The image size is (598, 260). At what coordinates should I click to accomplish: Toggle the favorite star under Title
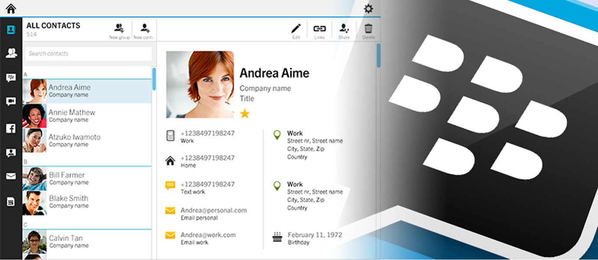coord(245,114)
